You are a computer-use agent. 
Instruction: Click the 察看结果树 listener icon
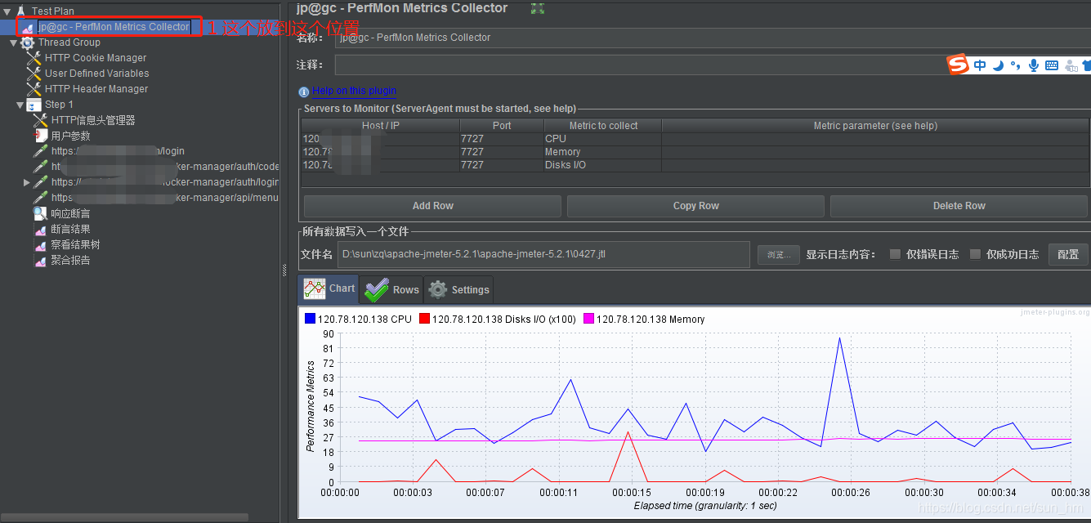point(40,245)
